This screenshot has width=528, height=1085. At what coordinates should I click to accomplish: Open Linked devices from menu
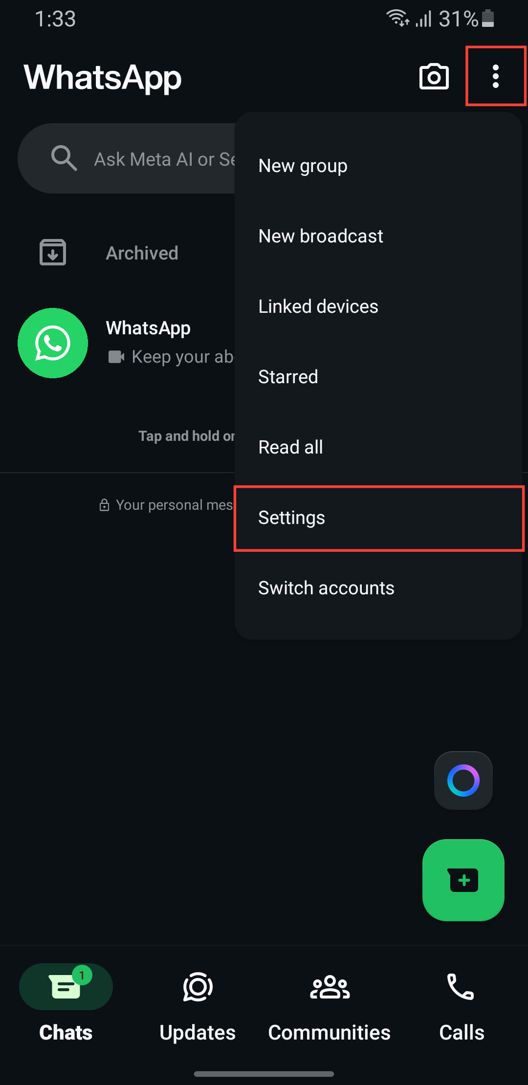[378, 307]
